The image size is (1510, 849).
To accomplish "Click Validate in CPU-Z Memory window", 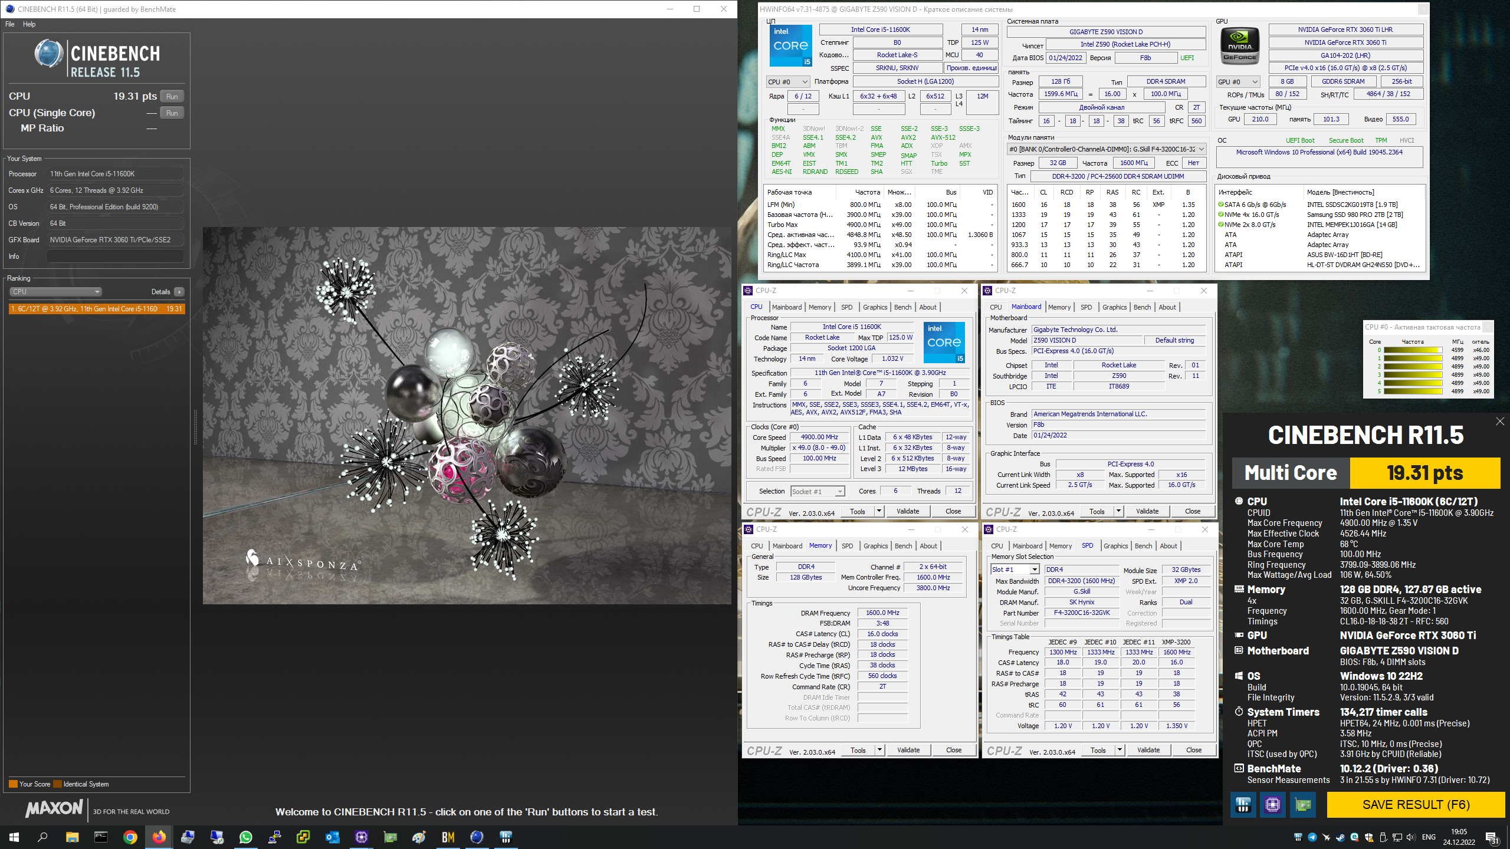I will click(908, 750).
